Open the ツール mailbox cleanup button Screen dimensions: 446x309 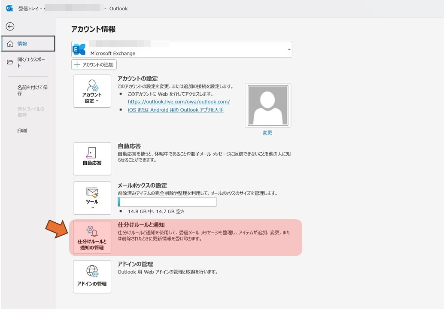(92, 198)
